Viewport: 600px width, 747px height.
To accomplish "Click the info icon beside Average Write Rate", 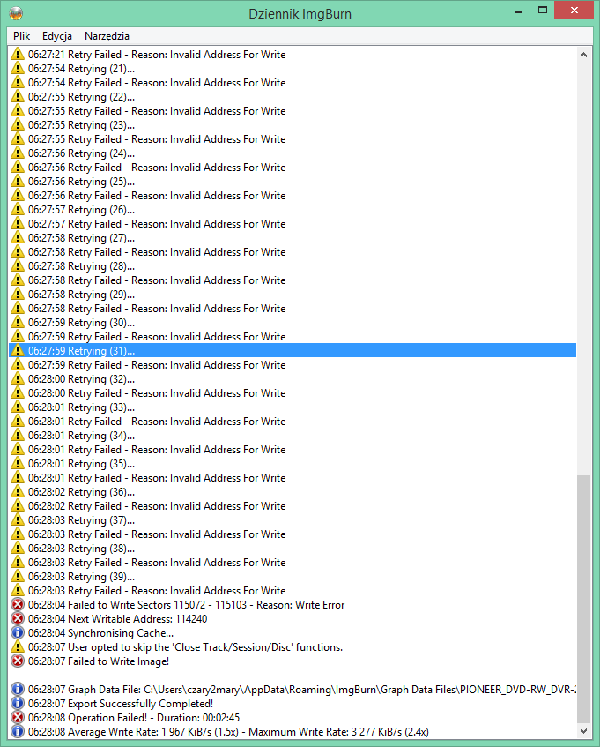I will tap(17, 732).
